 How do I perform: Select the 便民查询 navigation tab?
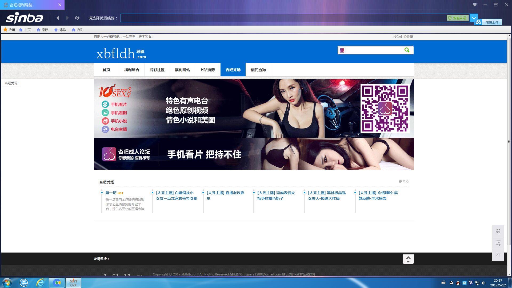[258, 70]
